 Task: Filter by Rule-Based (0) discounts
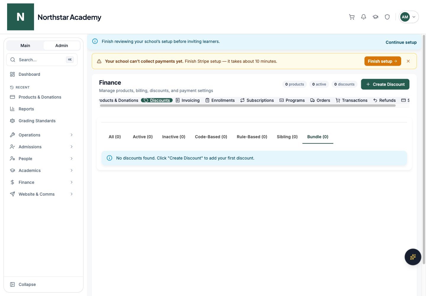(252, 137)
